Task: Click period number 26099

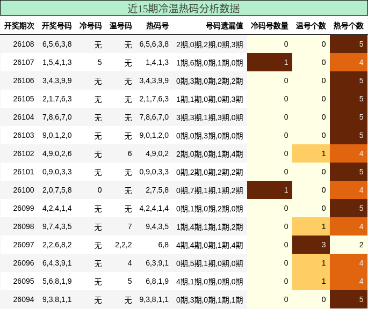Action: click(x=24, y=209)
